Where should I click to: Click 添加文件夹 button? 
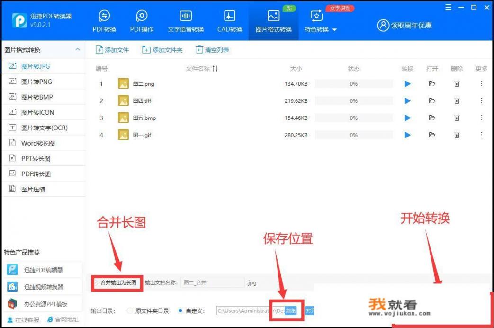click(162, 50)
